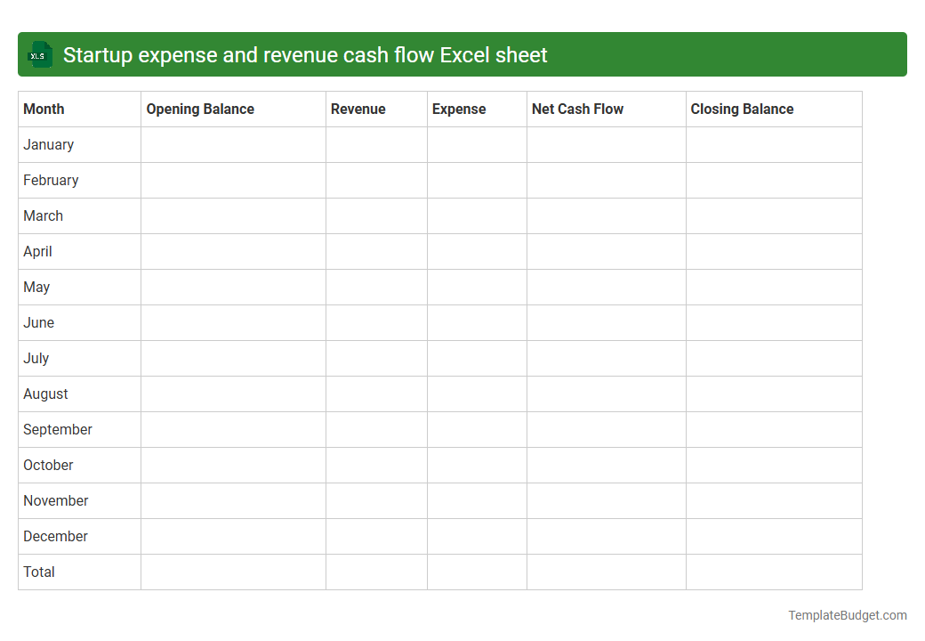Click the August Closing Balance cell
This screenshot has height=641, width=925.
click(773, 394)
